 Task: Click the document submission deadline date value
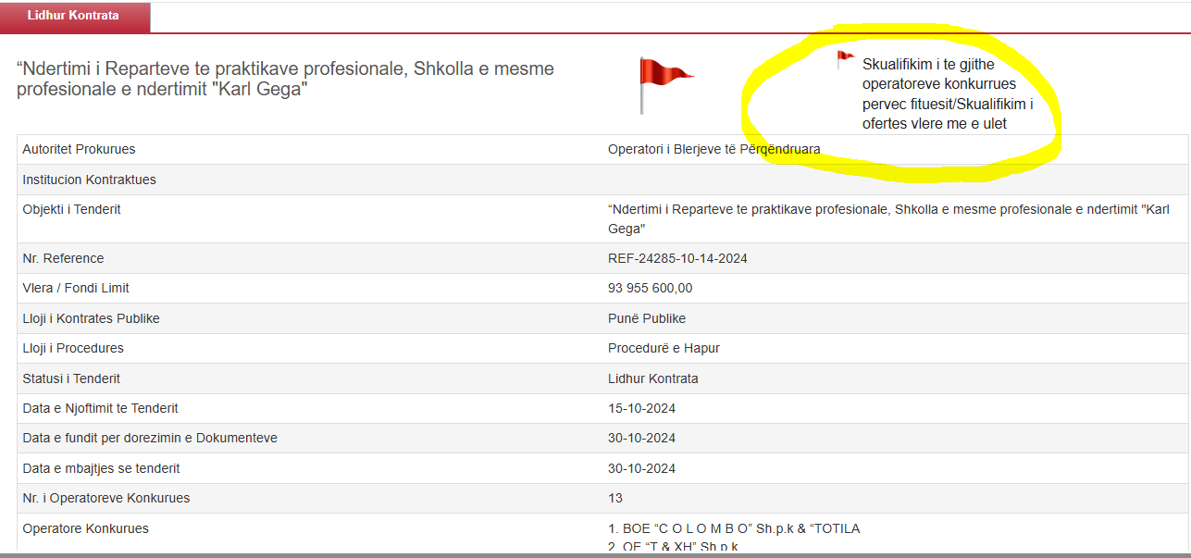[641, 438]
